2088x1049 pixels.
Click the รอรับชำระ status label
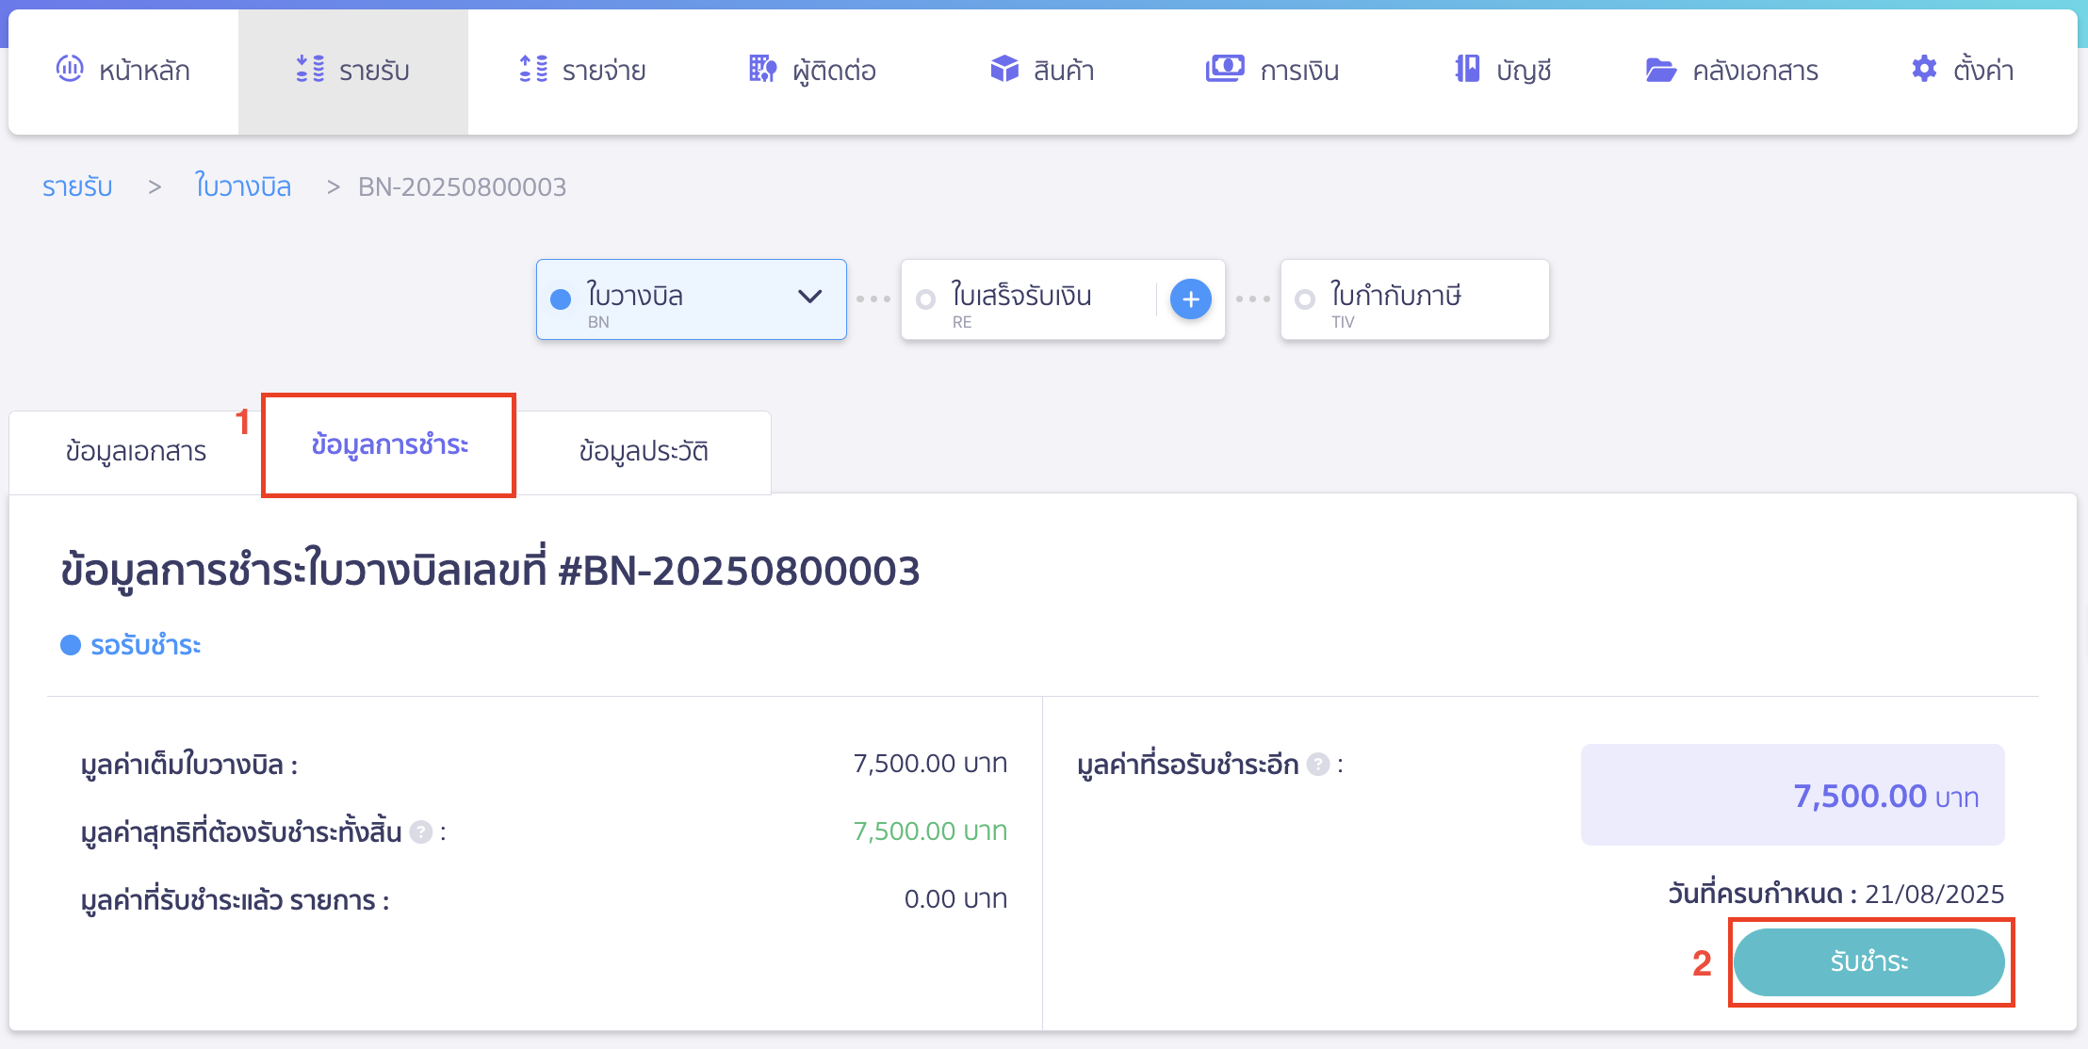(145, 645)
